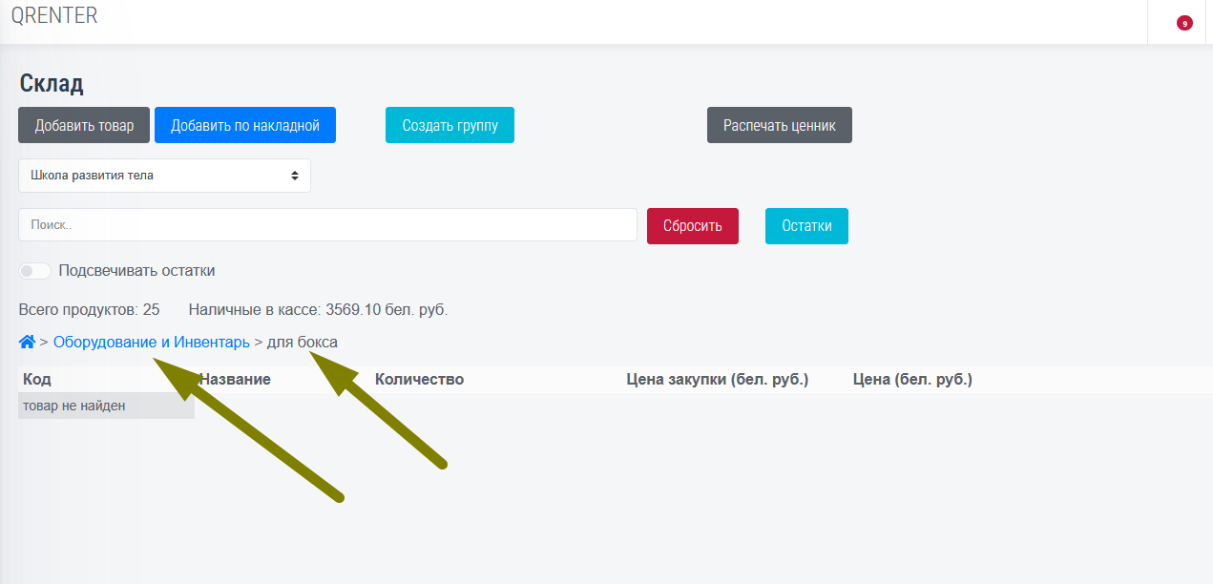Click the cyan Остатки button
Image resolution: width=1213 pixels, height=584 pixels.
click(806, 226)
